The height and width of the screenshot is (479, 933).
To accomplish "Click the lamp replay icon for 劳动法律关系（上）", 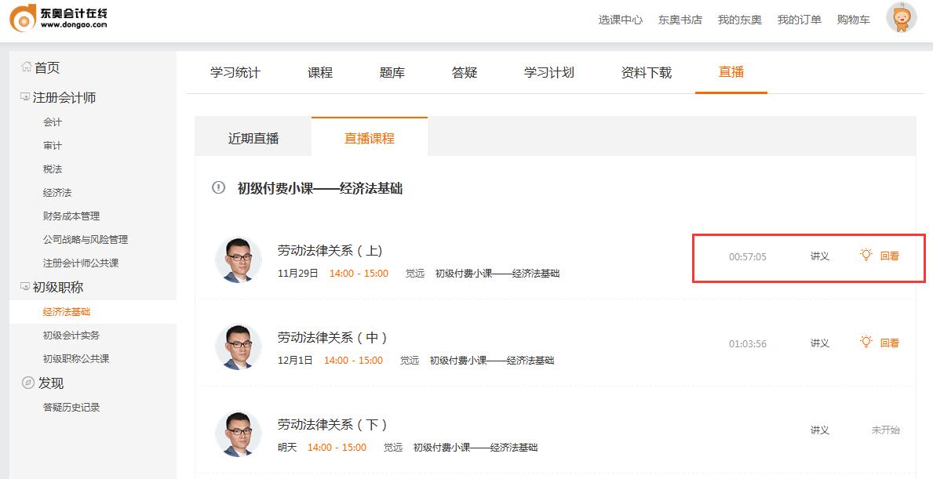I will click(x=866, y=256).
